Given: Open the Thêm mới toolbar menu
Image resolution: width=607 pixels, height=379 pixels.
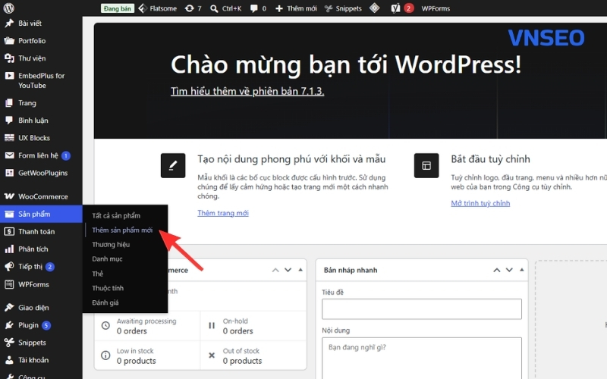Looking at the screenshot, I should (296, 8).
